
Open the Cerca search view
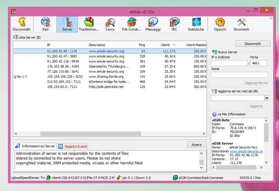pos(110,24)
